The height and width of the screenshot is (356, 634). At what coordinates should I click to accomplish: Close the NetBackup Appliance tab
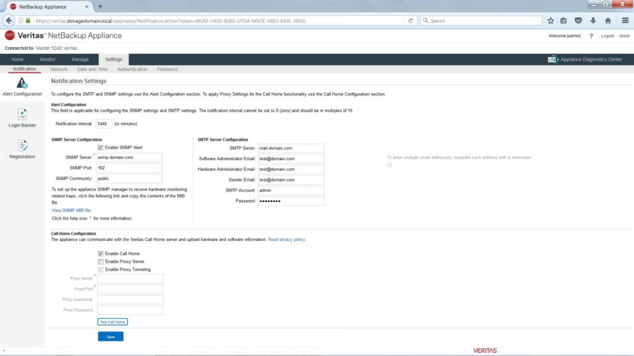pyautogui.click(x=87, y=6)
